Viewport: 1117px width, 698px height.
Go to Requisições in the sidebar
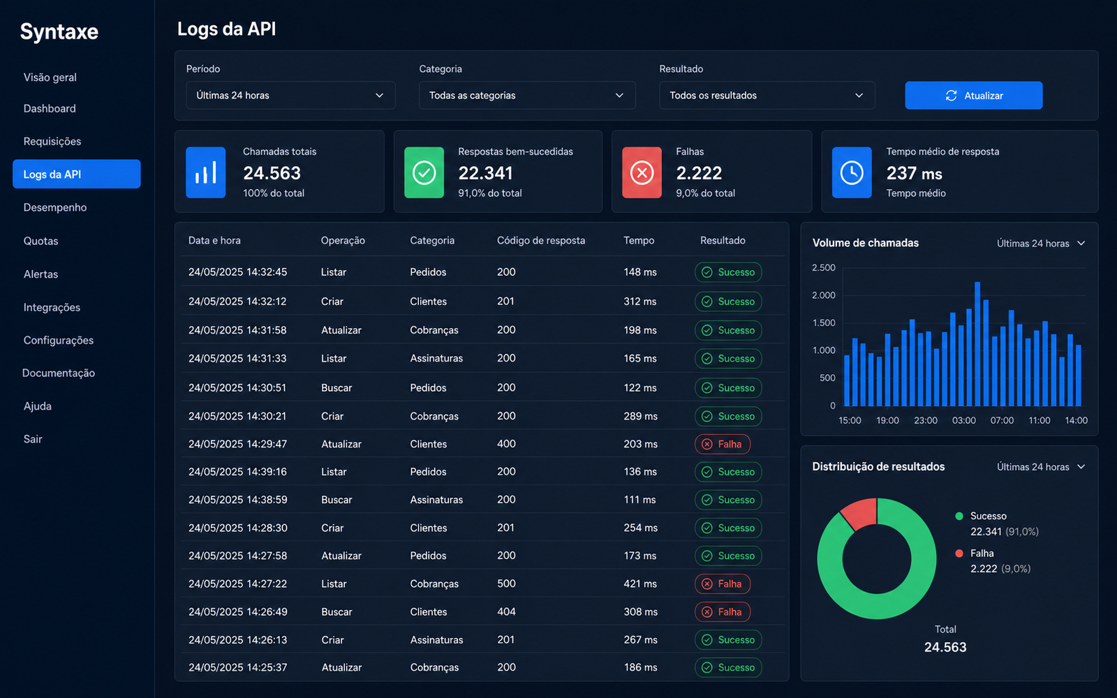(x=52, y=142)
